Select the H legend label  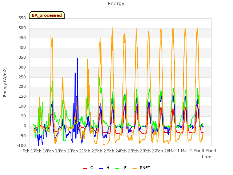coord(108,168)
